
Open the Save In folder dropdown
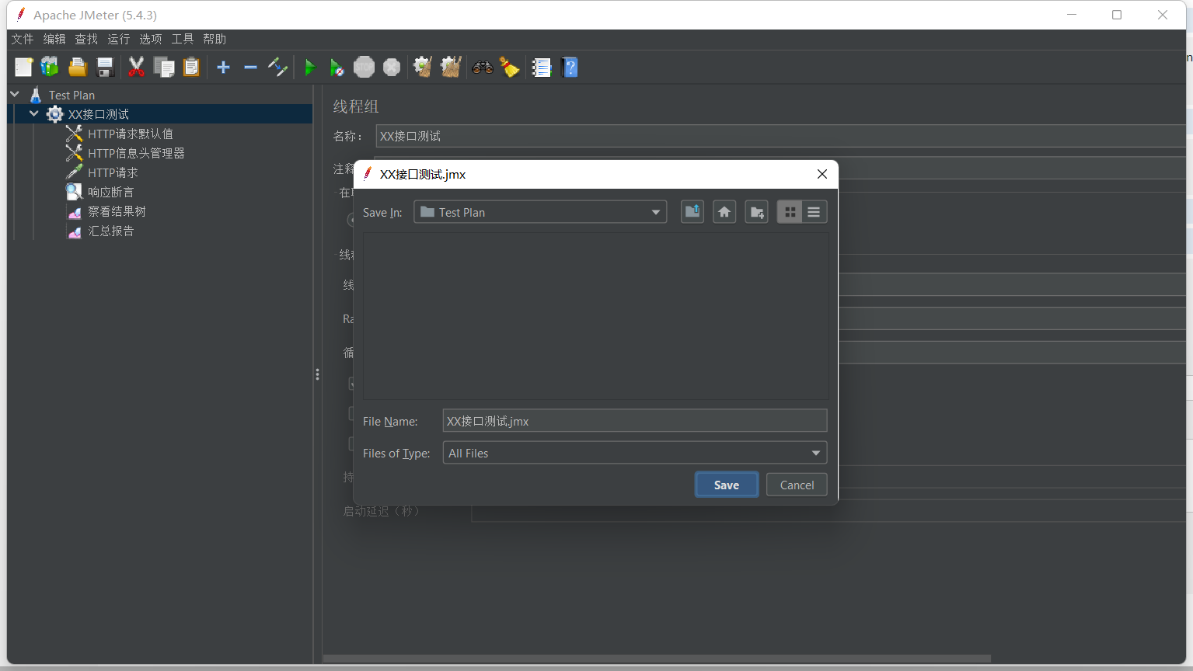pyautogui.click(x=540, y=212)
